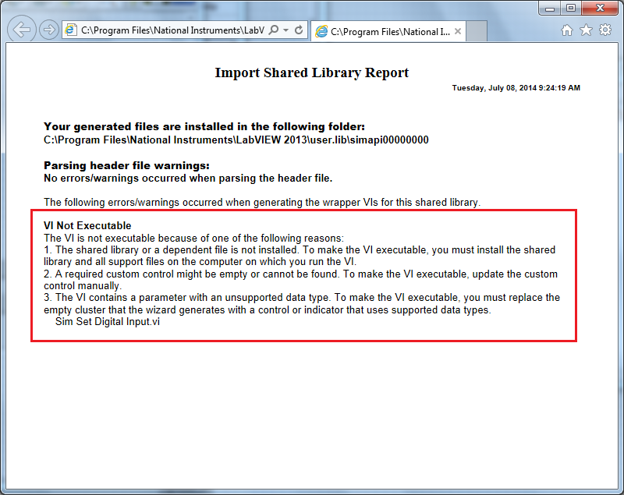This screenshot has height=495, width=624.
Task: Refresh the page with the reload icon
Action: (299, 30)
